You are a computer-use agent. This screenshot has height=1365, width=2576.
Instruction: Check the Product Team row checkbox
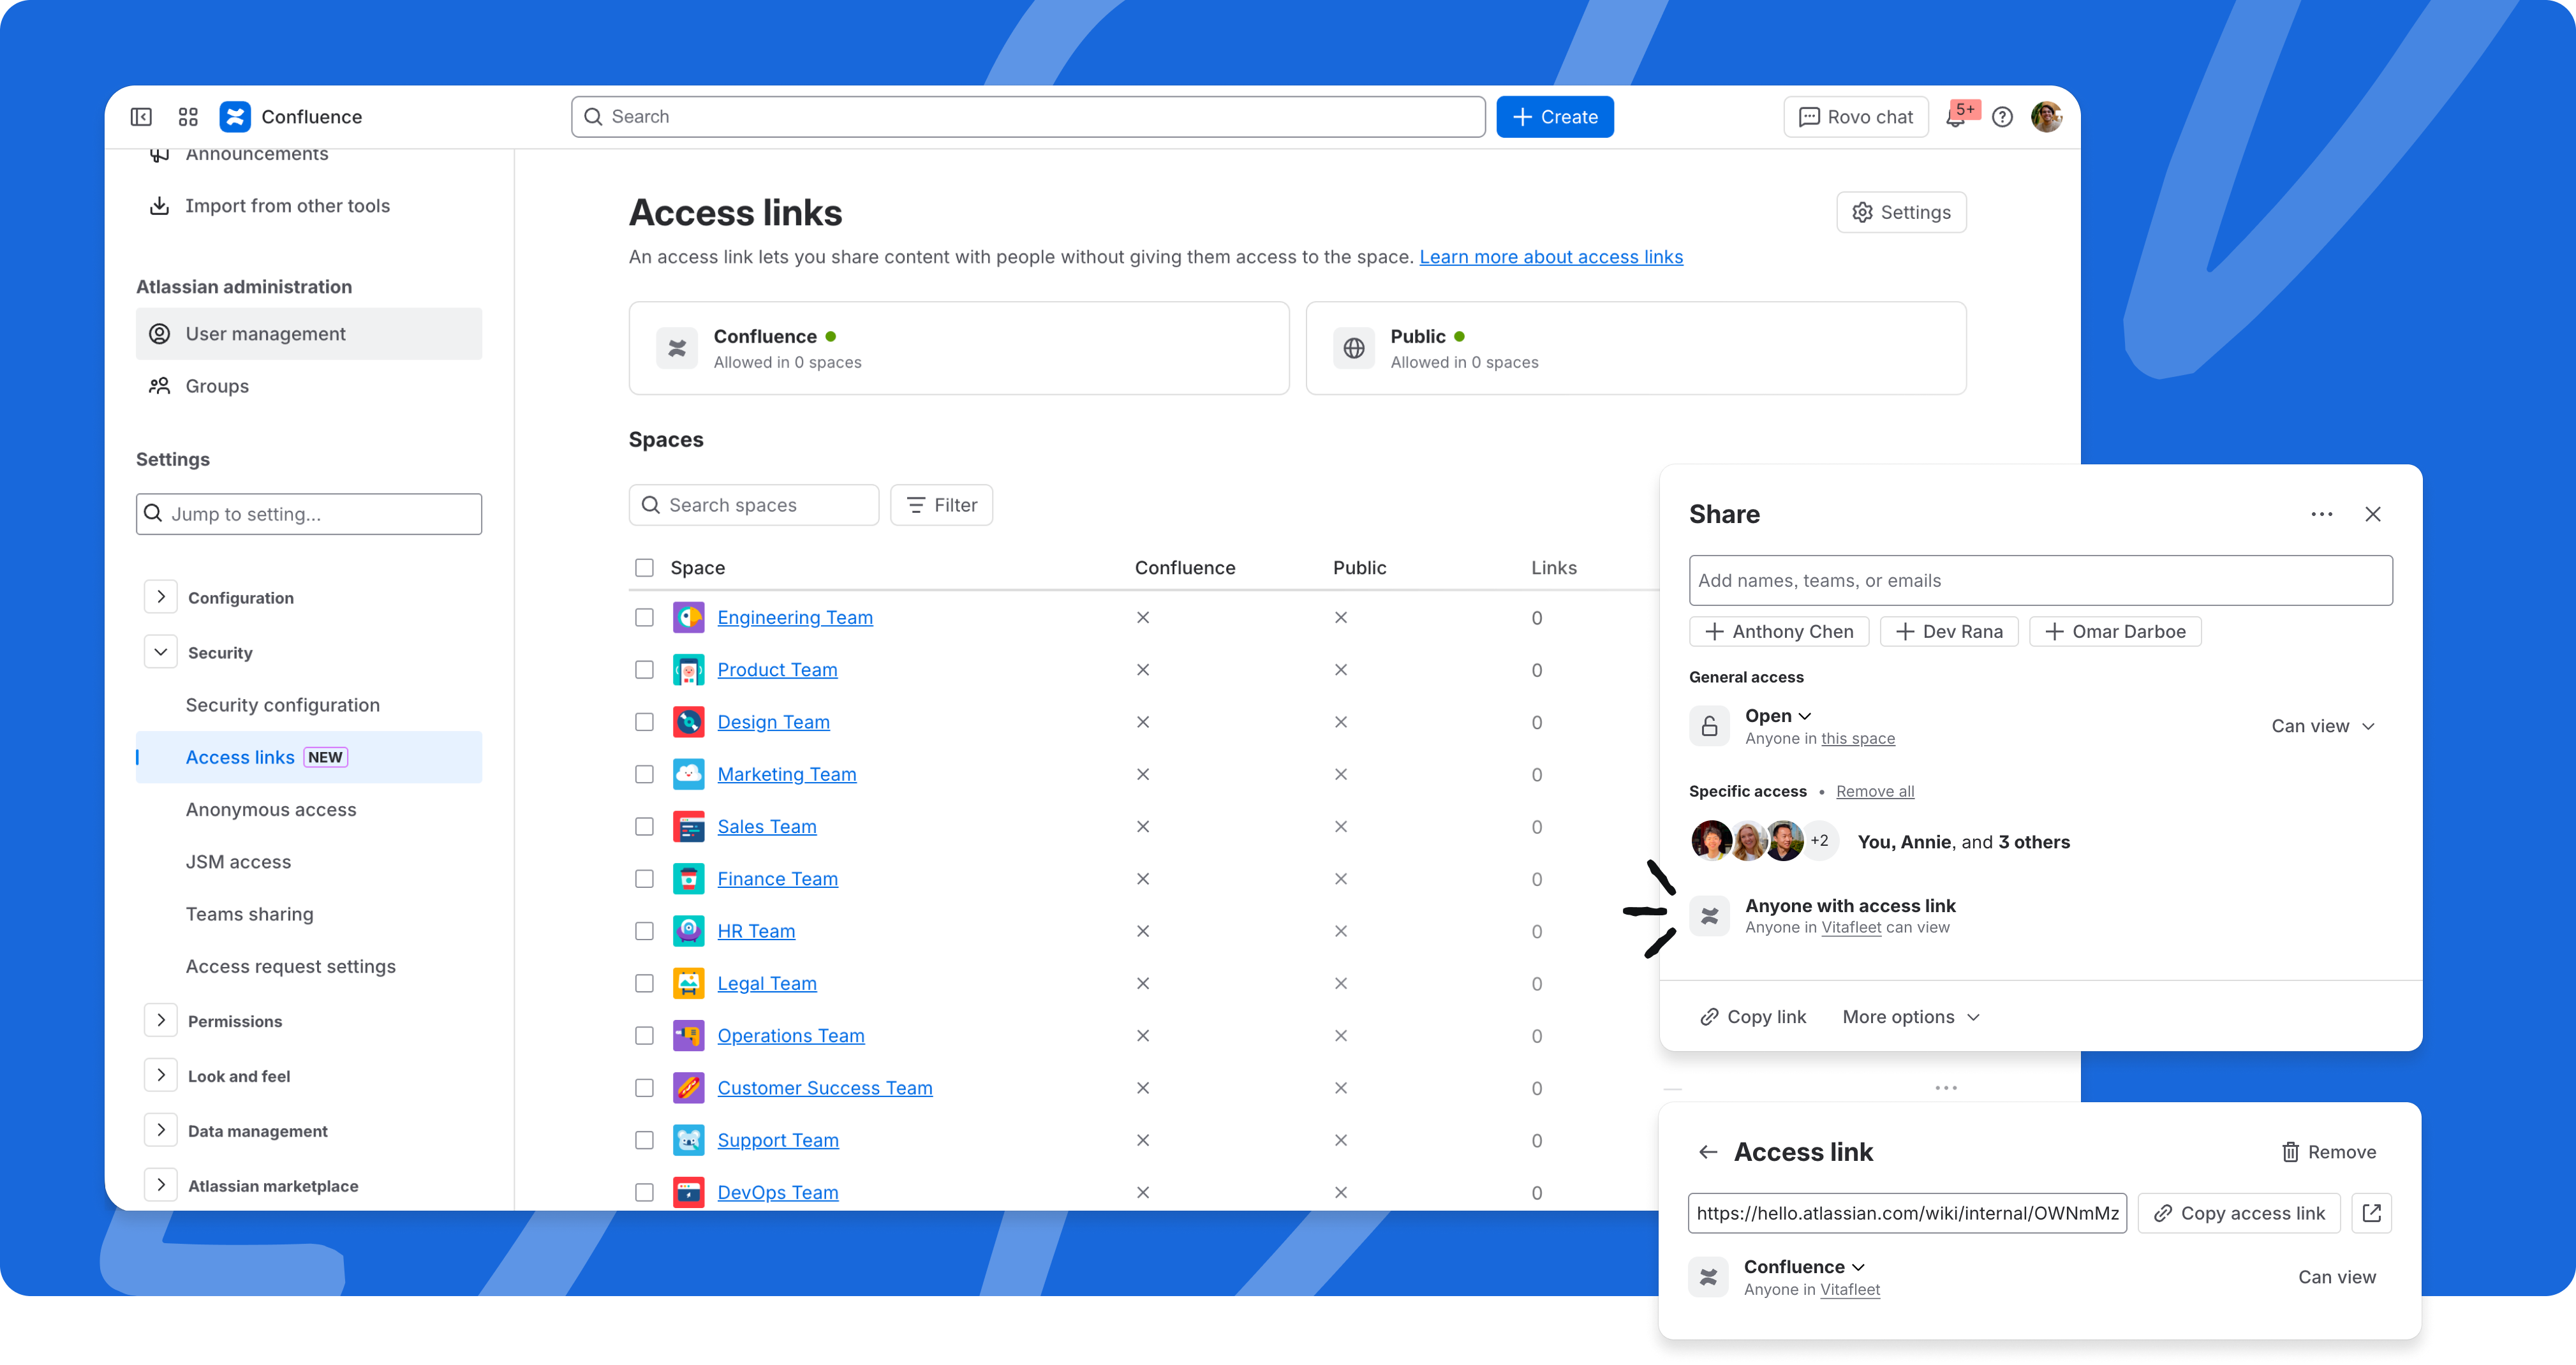[644, 670]
